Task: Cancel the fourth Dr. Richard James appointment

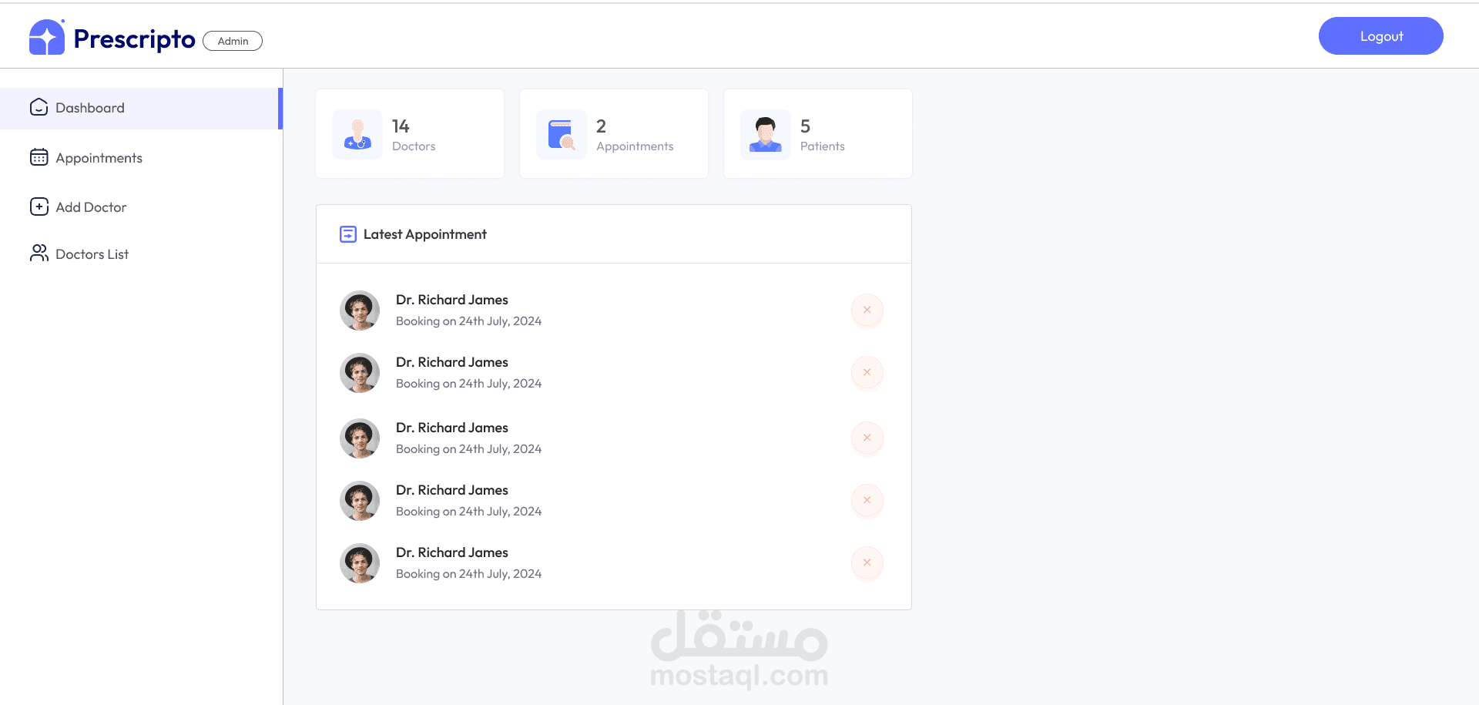Action: pyautogui.click(x=867, y=500)
